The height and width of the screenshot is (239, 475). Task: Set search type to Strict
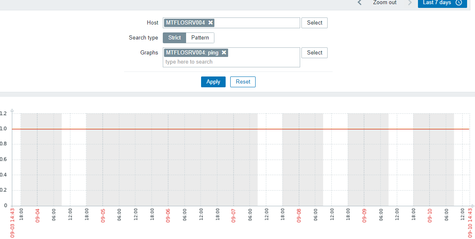(x=174, y=38)
